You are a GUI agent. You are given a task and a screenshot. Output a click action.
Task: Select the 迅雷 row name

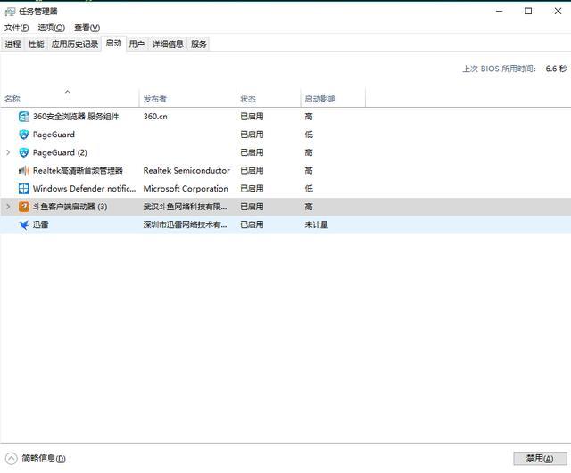(40, 224)
